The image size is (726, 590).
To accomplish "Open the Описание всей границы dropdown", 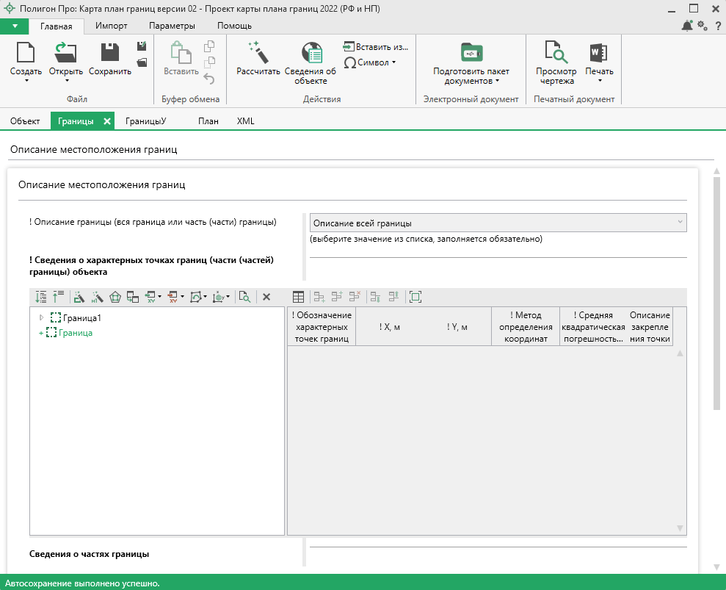I will point(498,223).
